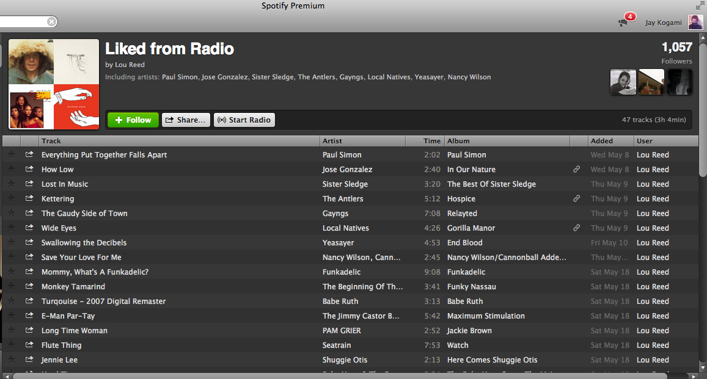Share the track How Low
The image size is (707, 379).
click(x=29, y=169)
